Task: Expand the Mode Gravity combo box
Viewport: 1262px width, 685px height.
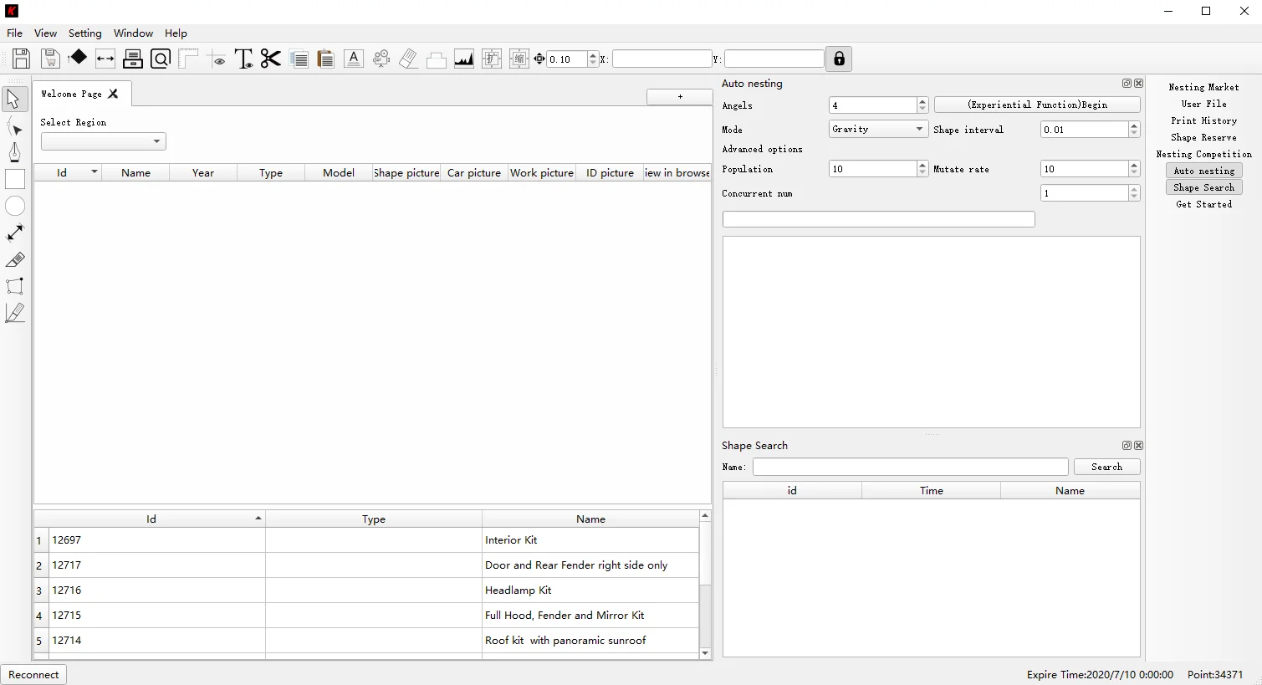Action: [878, 129]
